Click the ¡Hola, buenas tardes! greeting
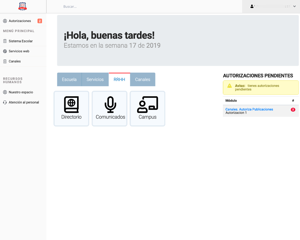300x240 pixels. [x=109, y=35]
